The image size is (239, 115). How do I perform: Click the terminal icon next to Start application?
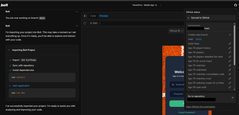10,86
